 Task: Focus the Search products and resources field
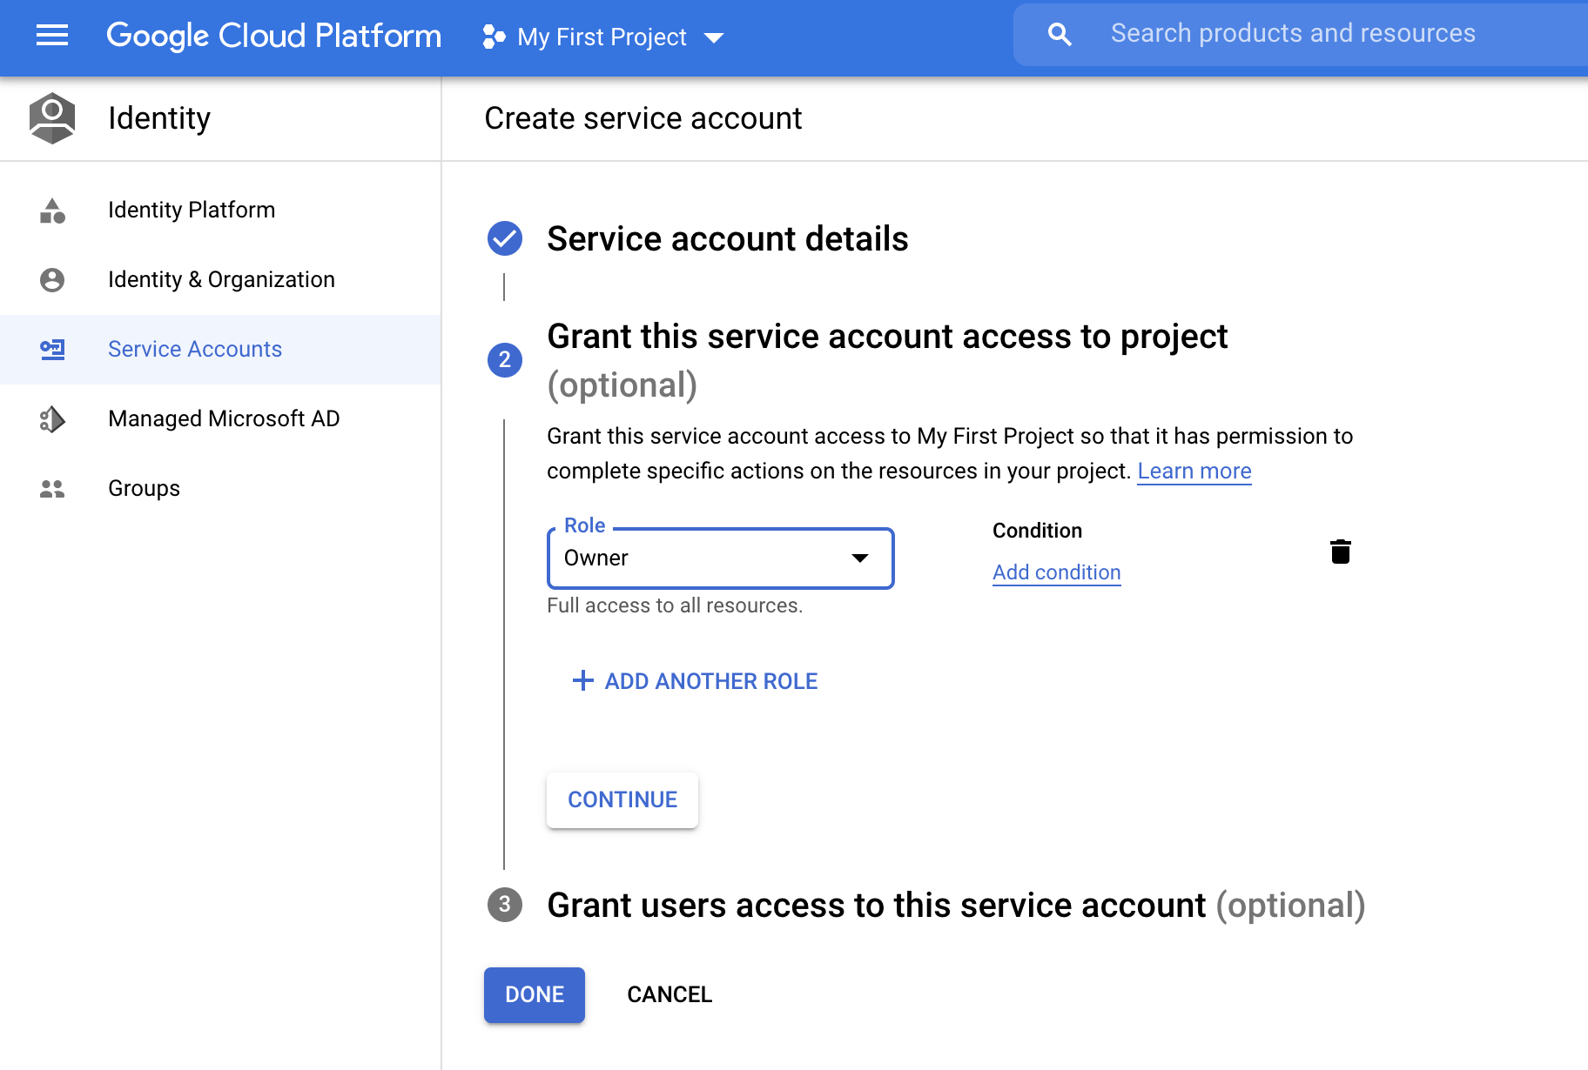tap(1292, 34)
